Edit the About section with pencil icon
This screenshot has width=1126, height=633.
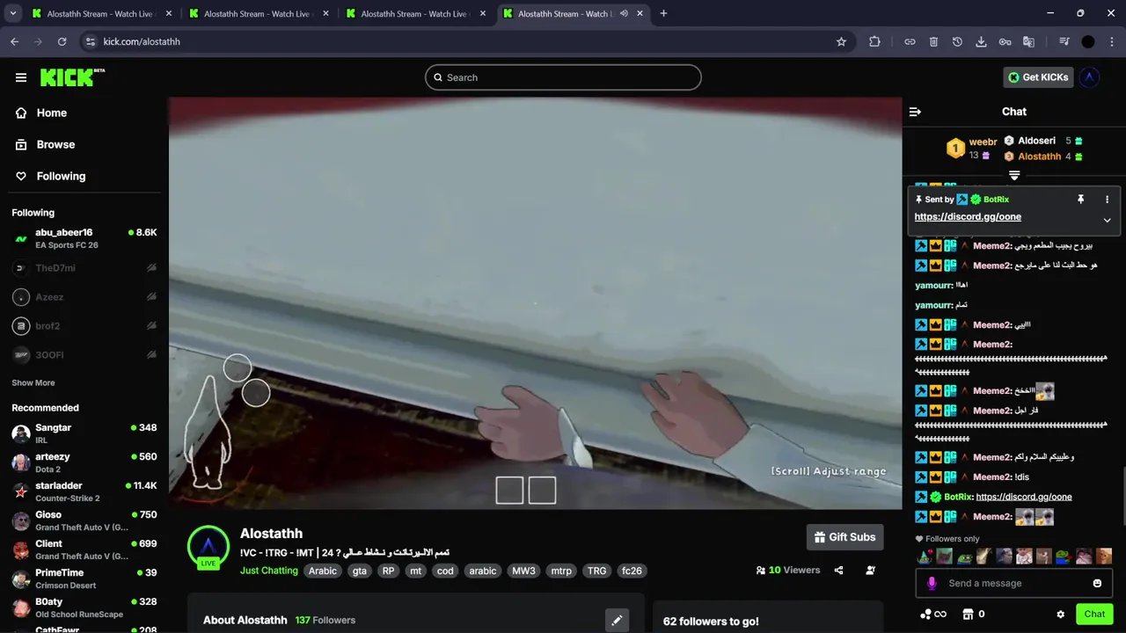[617, 620]
